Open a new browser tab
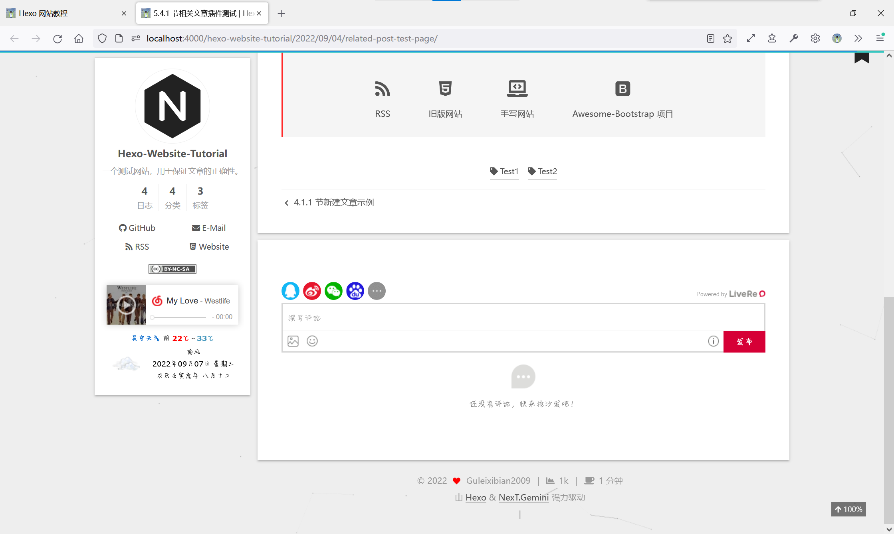The height and width of the screenshot is (534, 894). click(x=281, y=14)
